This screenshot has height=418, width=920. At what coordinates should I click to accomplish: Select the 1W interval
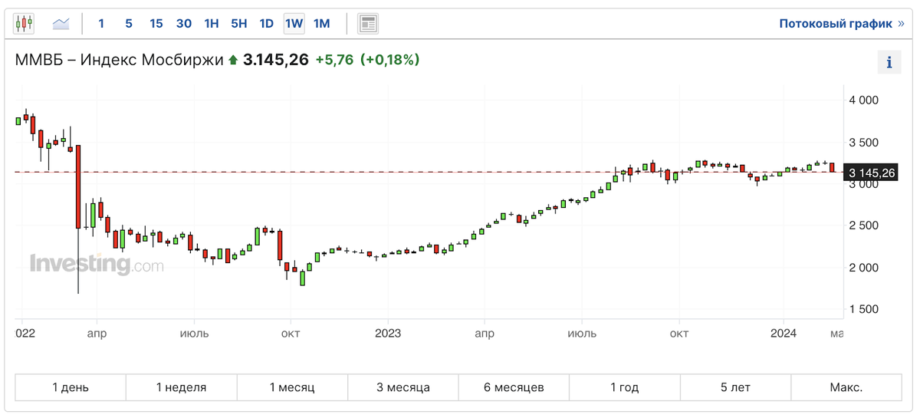[294, 24]
